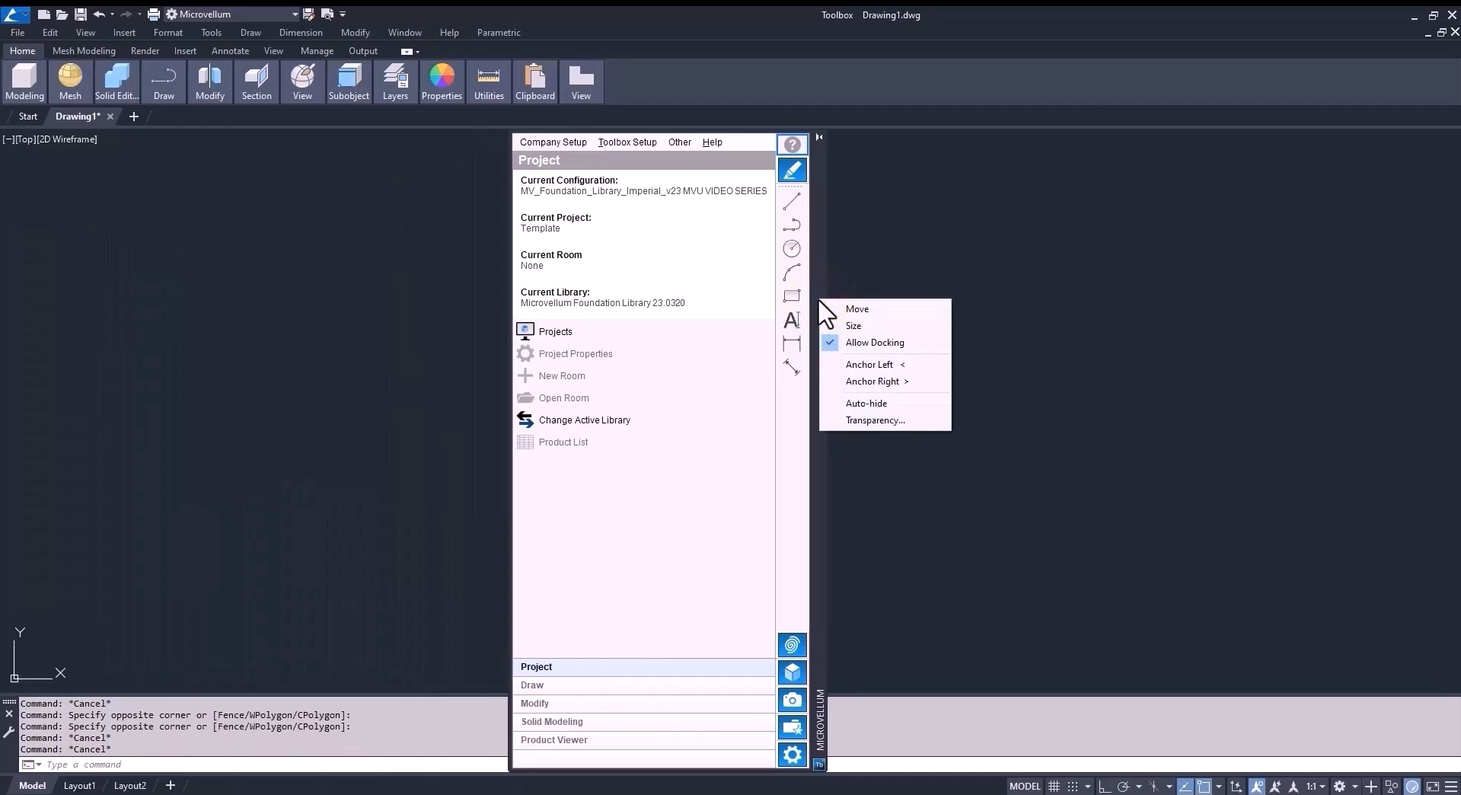
Task: Add a new drawing tab with plus
Action: (134, 117)
